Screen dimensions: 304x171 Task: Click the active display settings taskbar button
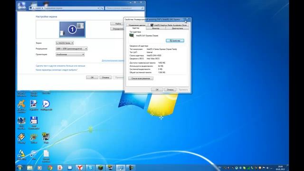(x=120, y=168)
